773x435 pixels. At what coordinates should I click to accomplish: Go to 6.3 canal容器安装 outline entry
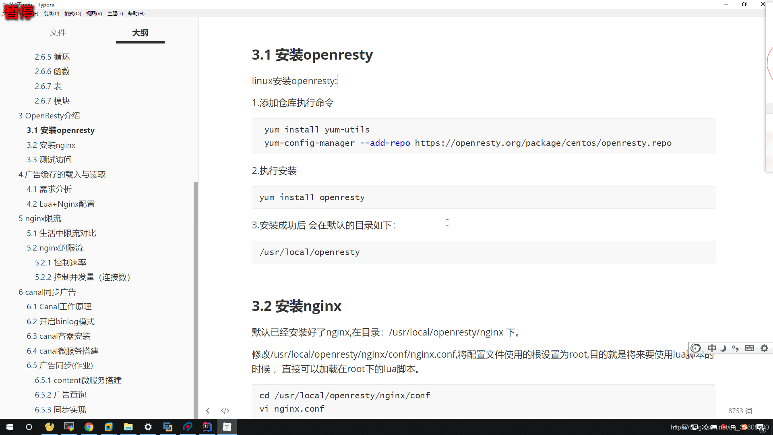click(x=59, y=336)
